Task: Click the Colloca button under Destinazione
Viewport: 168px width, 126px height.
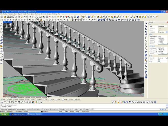Action: (163, 54)
